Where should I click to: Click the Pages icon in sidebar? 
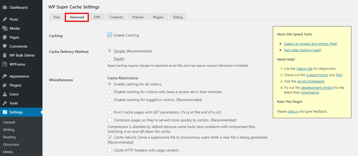click(x=5, y=37)
